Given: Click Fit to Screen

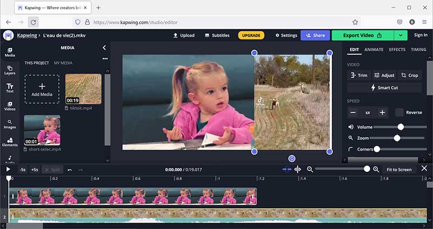Looking at the screenshot, I should point(399,170).
